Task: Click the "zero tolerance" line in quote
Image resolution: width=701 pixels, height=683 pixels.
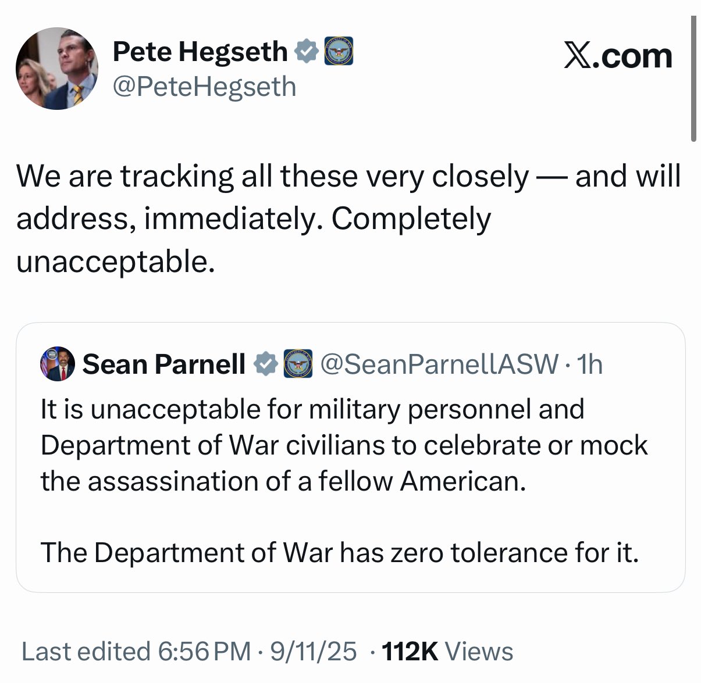Action: click(x=340, y=552)
